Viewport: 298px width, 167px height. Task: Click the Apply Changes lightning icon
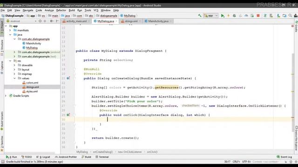tap(229, 16)
